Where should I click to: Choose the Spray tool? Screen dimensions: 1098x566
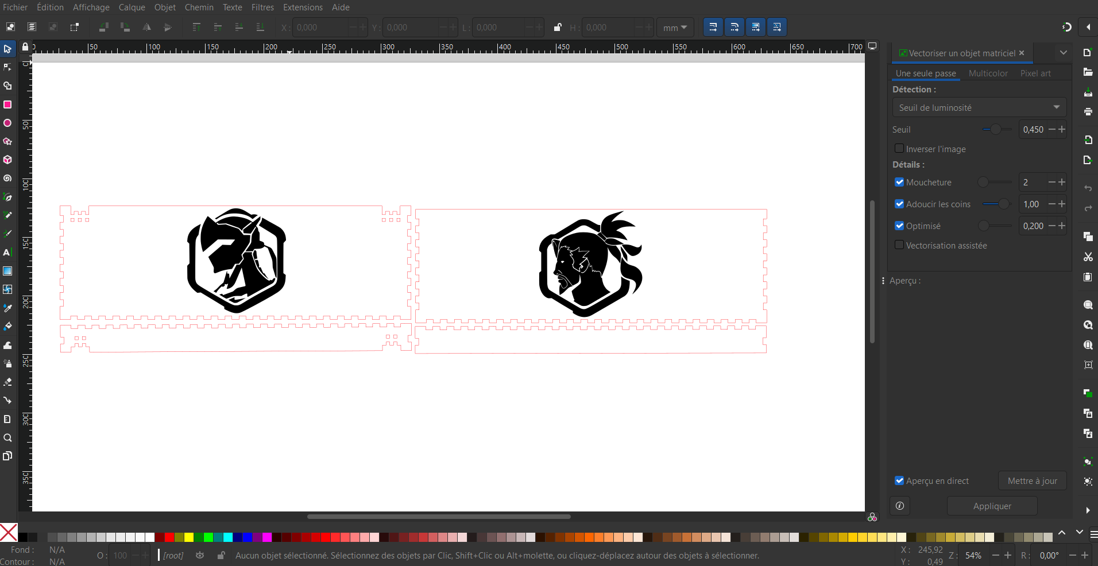pyautogui.click(x=7, y=363)
